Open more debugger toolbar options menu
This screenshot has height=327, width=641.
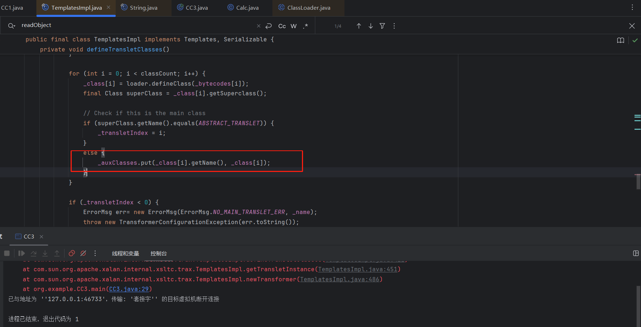point(95,253)
